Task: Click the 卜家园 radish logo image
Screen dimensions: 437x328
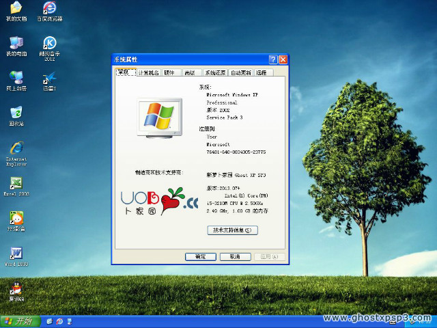Action: tap(159, 202)
